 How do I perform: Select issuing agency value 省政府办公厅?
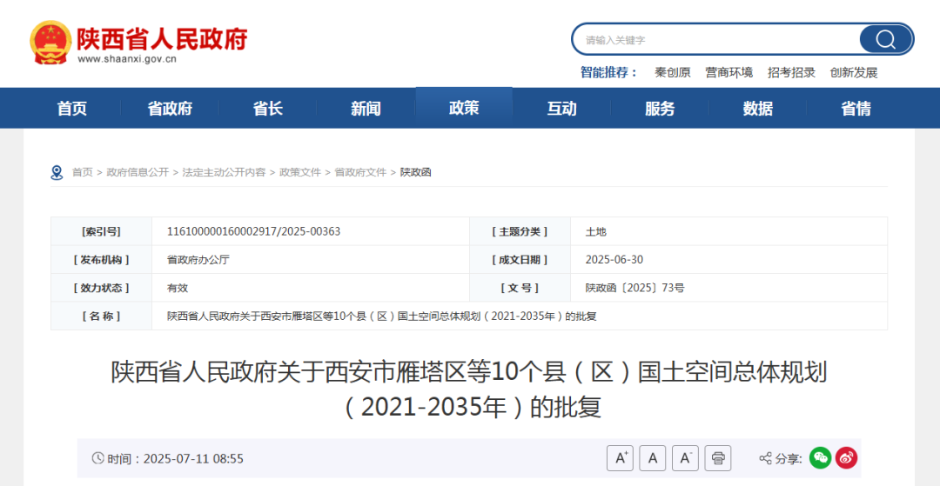point(198,260)
